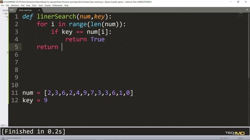Image resolution: width=250 pixels, height=140 pixels.
Task: Open the Help menu
Action: point(66,5)
